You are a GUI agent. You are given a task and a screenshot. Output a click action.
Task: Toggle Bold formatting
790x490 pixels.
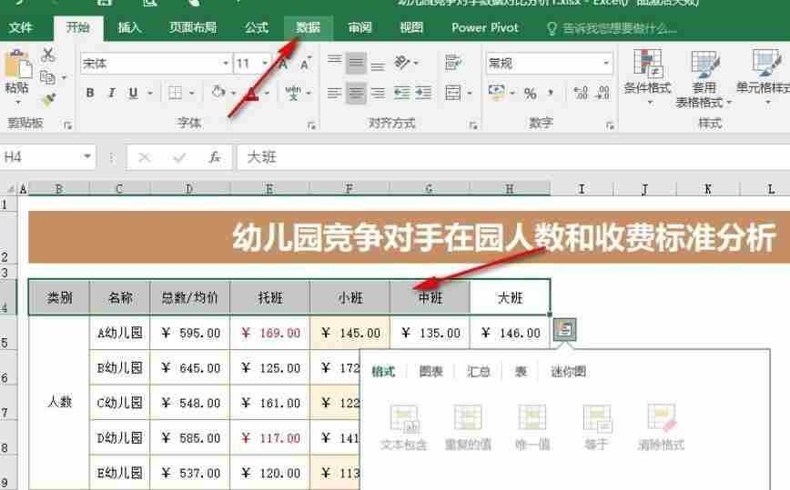[90, 93]
